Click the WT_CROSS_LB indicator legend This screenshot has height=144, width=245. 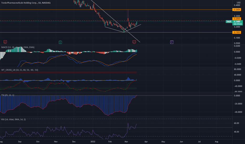click(x=20, y=70)
